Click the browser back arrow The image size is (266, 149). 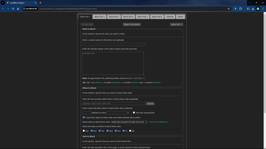coord(3,9)
